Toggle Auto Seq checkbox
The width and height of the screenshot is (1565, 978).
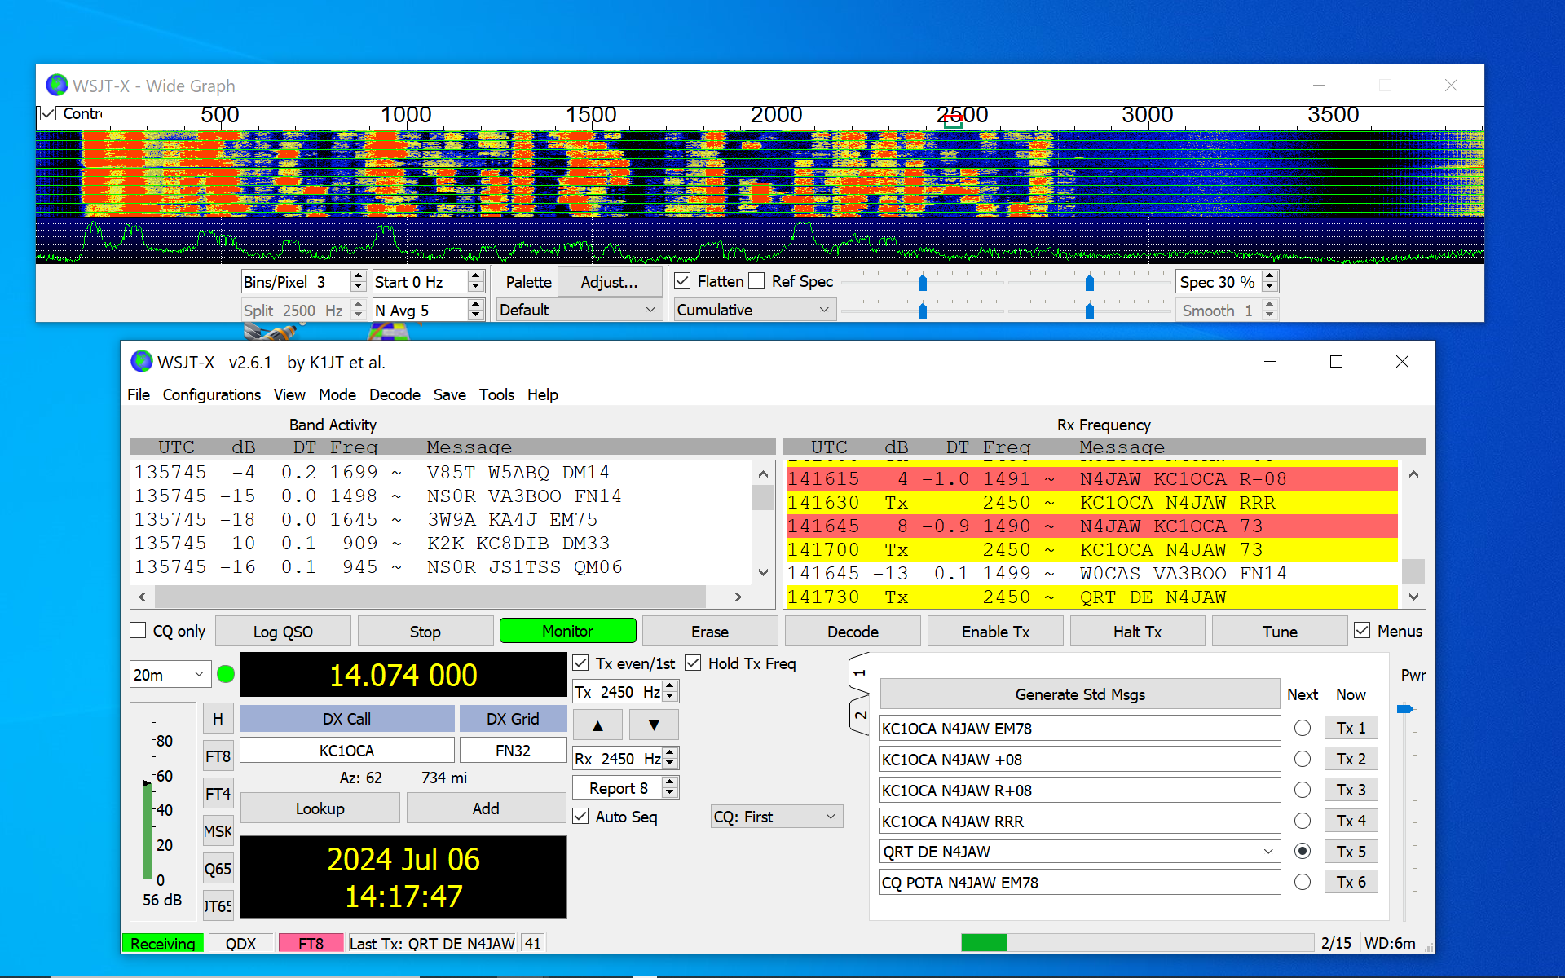(x=580, y=816)
